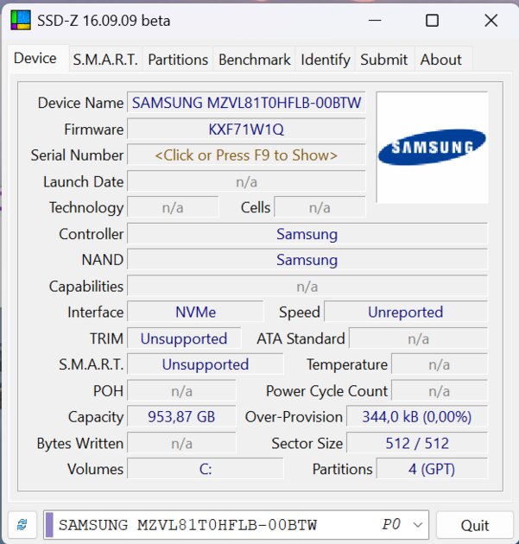This screenshot has width=519, height=544.
Task: Click the Temperature n/a field
Action: click(440, 364)
